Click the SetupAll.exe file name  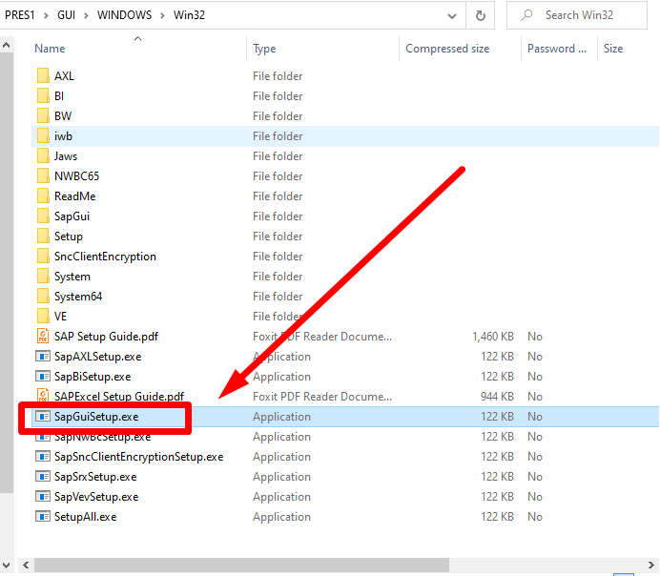point(86,517)
